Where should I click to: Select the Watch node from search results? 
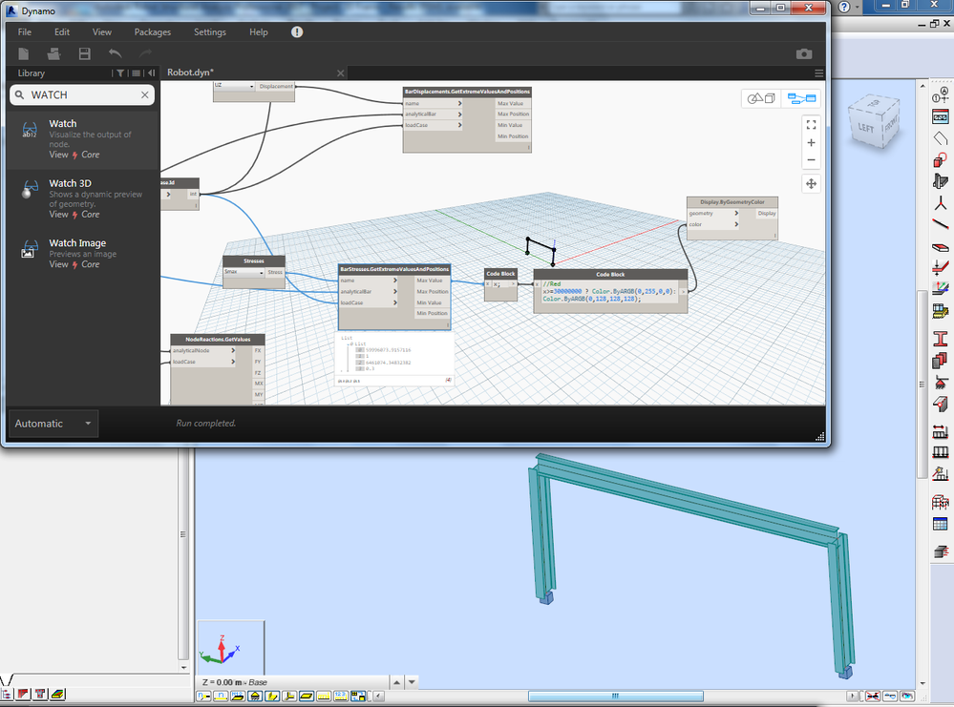(83, 138)
